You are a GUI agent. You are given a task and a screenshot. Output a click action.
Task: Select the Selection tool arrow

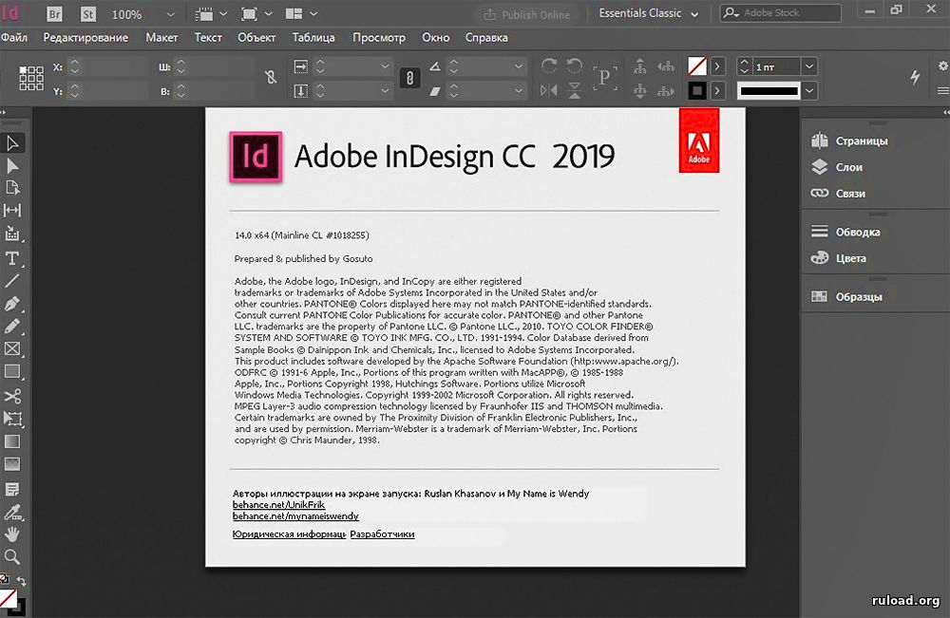click(12, 143)
